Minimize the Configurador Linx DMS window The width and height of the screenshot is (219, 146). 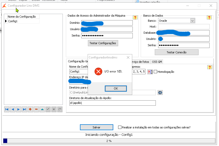187,6
